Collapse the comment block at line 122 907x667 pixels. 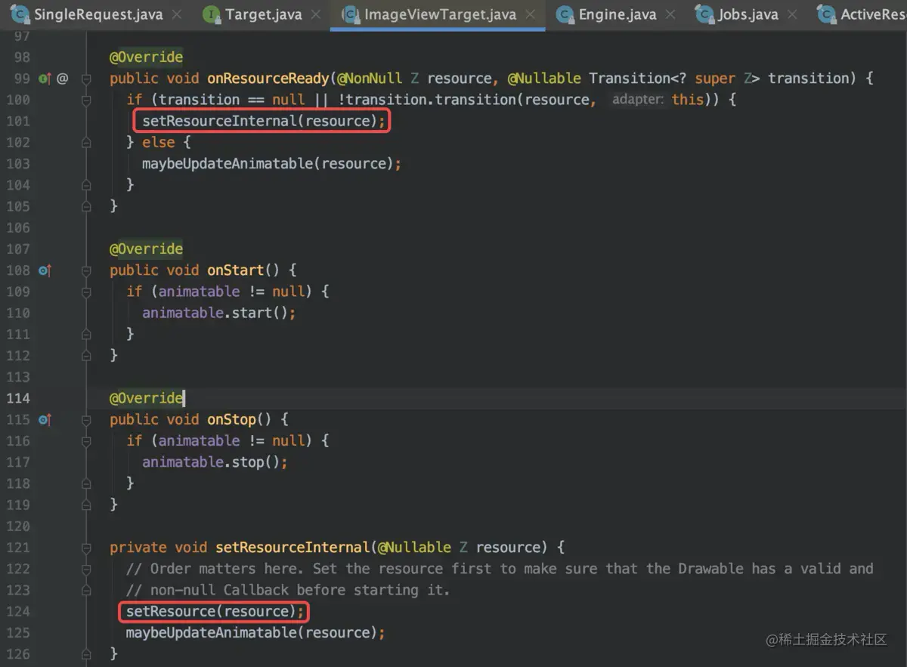tap(86, 568)
